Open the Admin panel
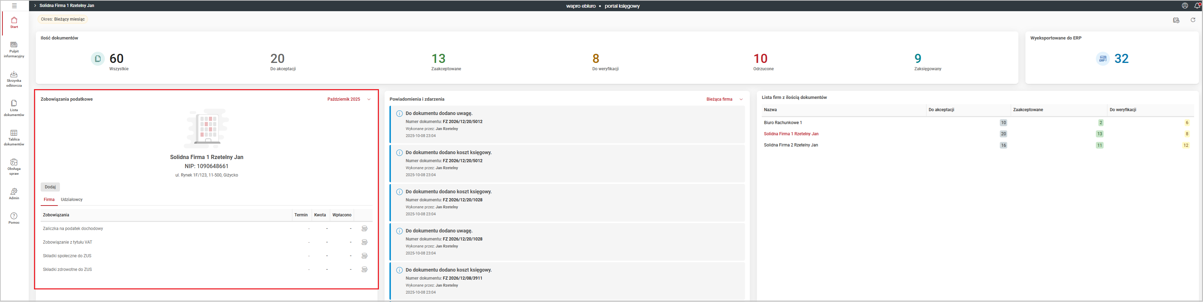This screenshot has width=1203, height=302. pos(14,194)
